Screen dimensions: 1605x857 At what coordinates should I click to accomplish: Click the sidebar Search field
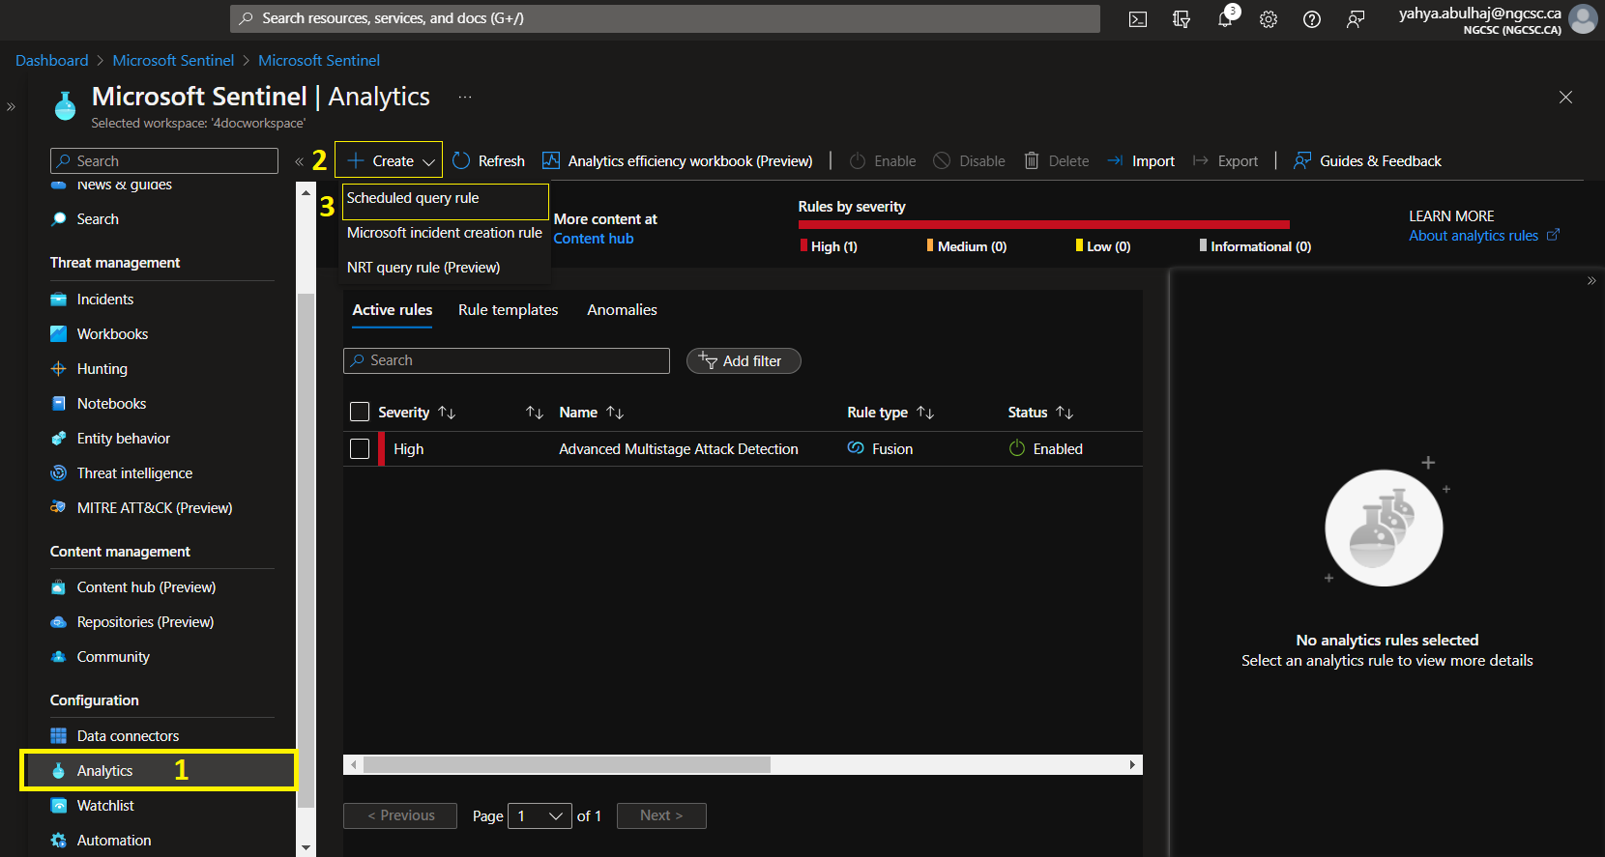(164, 161)
